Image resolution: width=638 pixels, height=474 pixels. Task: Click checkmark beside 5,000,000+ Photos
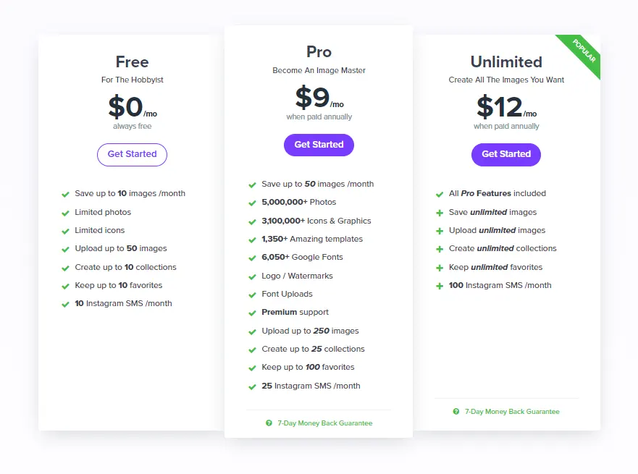[252, 203]
